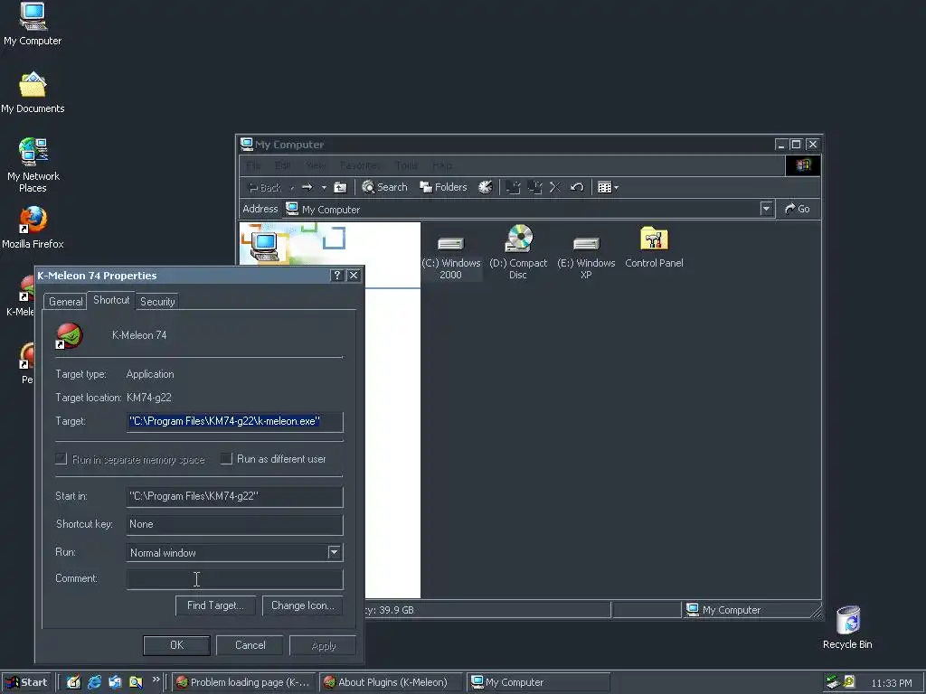The height and width of the screenshot is (694, 926).
Task: Cancel the K-Meleon 74 Properties dialog
Action: pos(250,645)
